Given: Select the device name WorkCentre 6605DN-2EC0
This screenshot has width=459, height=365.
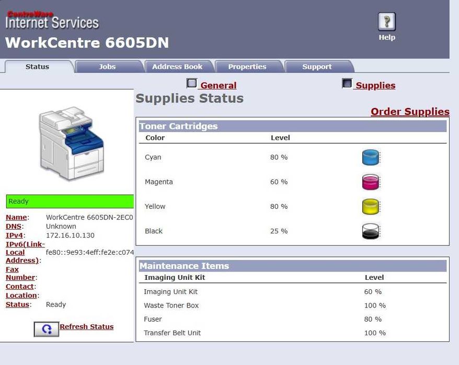Looking at the screenshot, I should (89, 218).
